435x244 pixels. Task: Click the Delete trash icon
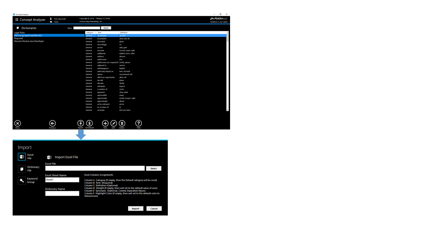tap(122, 123)
